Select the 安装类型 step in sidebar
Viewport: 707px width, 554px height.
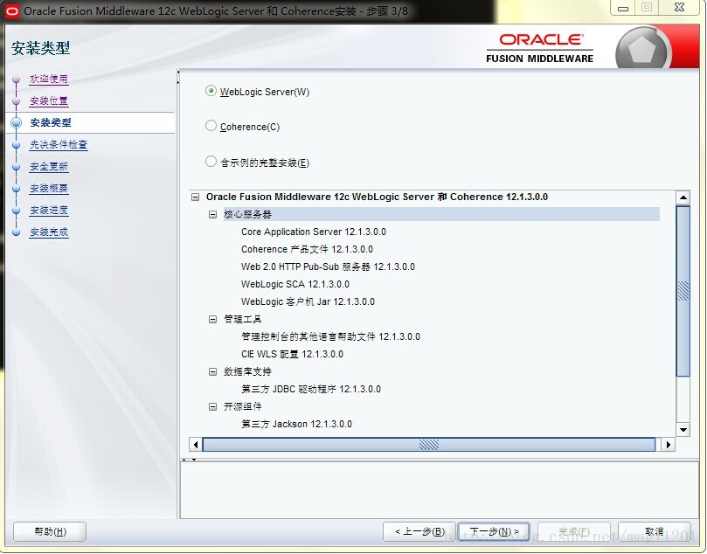click(x=51, y=122)
